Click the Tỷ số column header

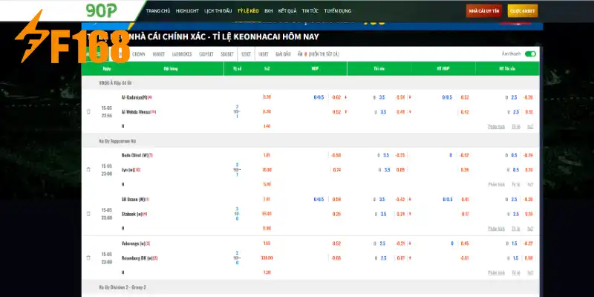click(x=238, y=68)
